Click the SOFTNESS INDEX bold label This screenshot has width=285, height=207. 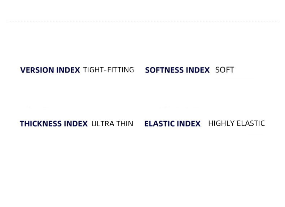pyautogui.click(x=177, y=70)
